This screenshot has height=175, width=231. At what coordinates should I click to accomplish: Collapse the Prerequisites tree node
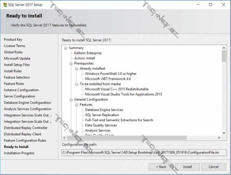[x=71, y=64]
